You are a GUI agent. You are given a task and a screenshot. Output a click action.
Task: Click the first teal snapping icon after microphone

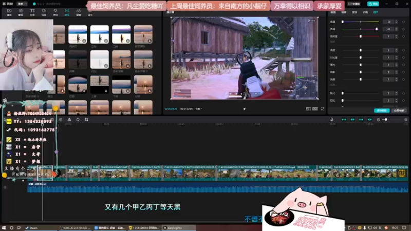pyautogui.click(x=344, y=120)
